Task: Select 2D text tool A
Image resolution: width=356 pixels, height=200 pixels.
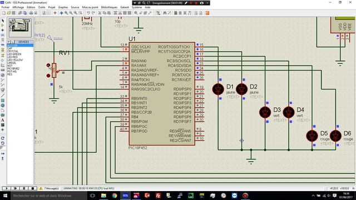Action: 3,120
